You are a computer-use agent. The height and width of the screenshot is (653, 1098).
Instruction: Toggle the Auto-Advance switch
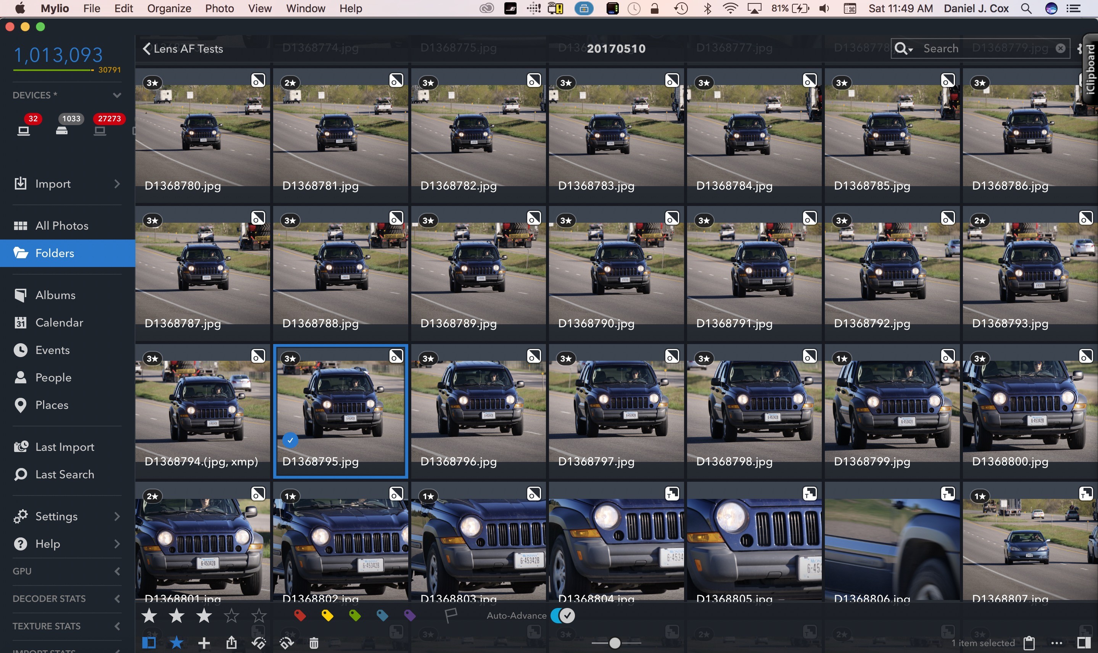(x=563, y=615)
